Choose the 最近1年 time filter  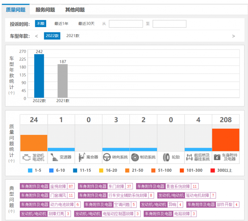[61, 24]
